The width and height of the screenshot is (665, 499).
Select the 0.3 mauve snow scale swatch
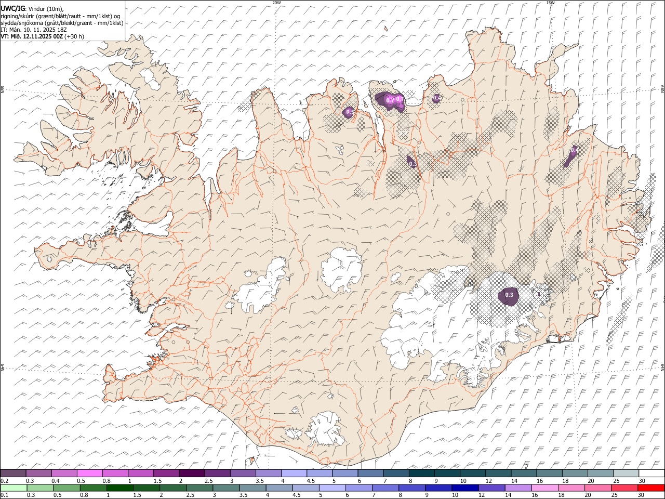(38, 473)
